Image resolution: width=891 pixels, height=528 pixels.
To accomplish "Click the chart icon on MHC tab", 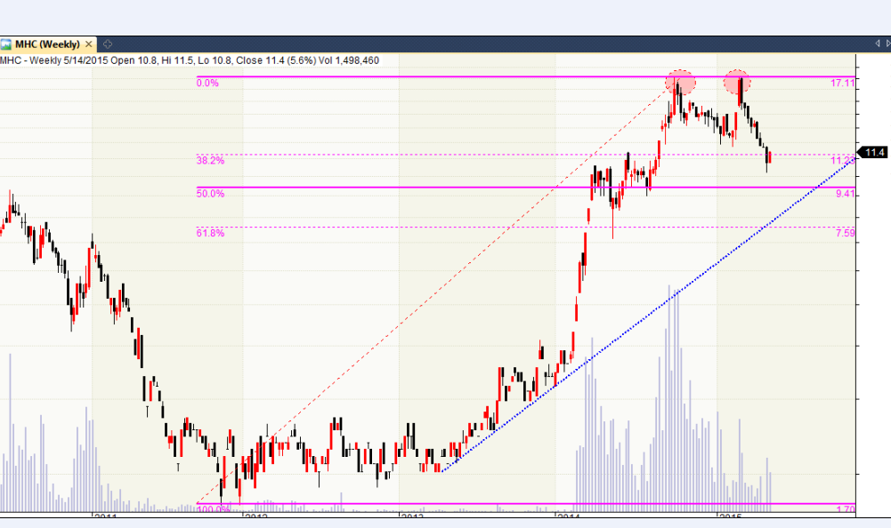I will [6, 44].
